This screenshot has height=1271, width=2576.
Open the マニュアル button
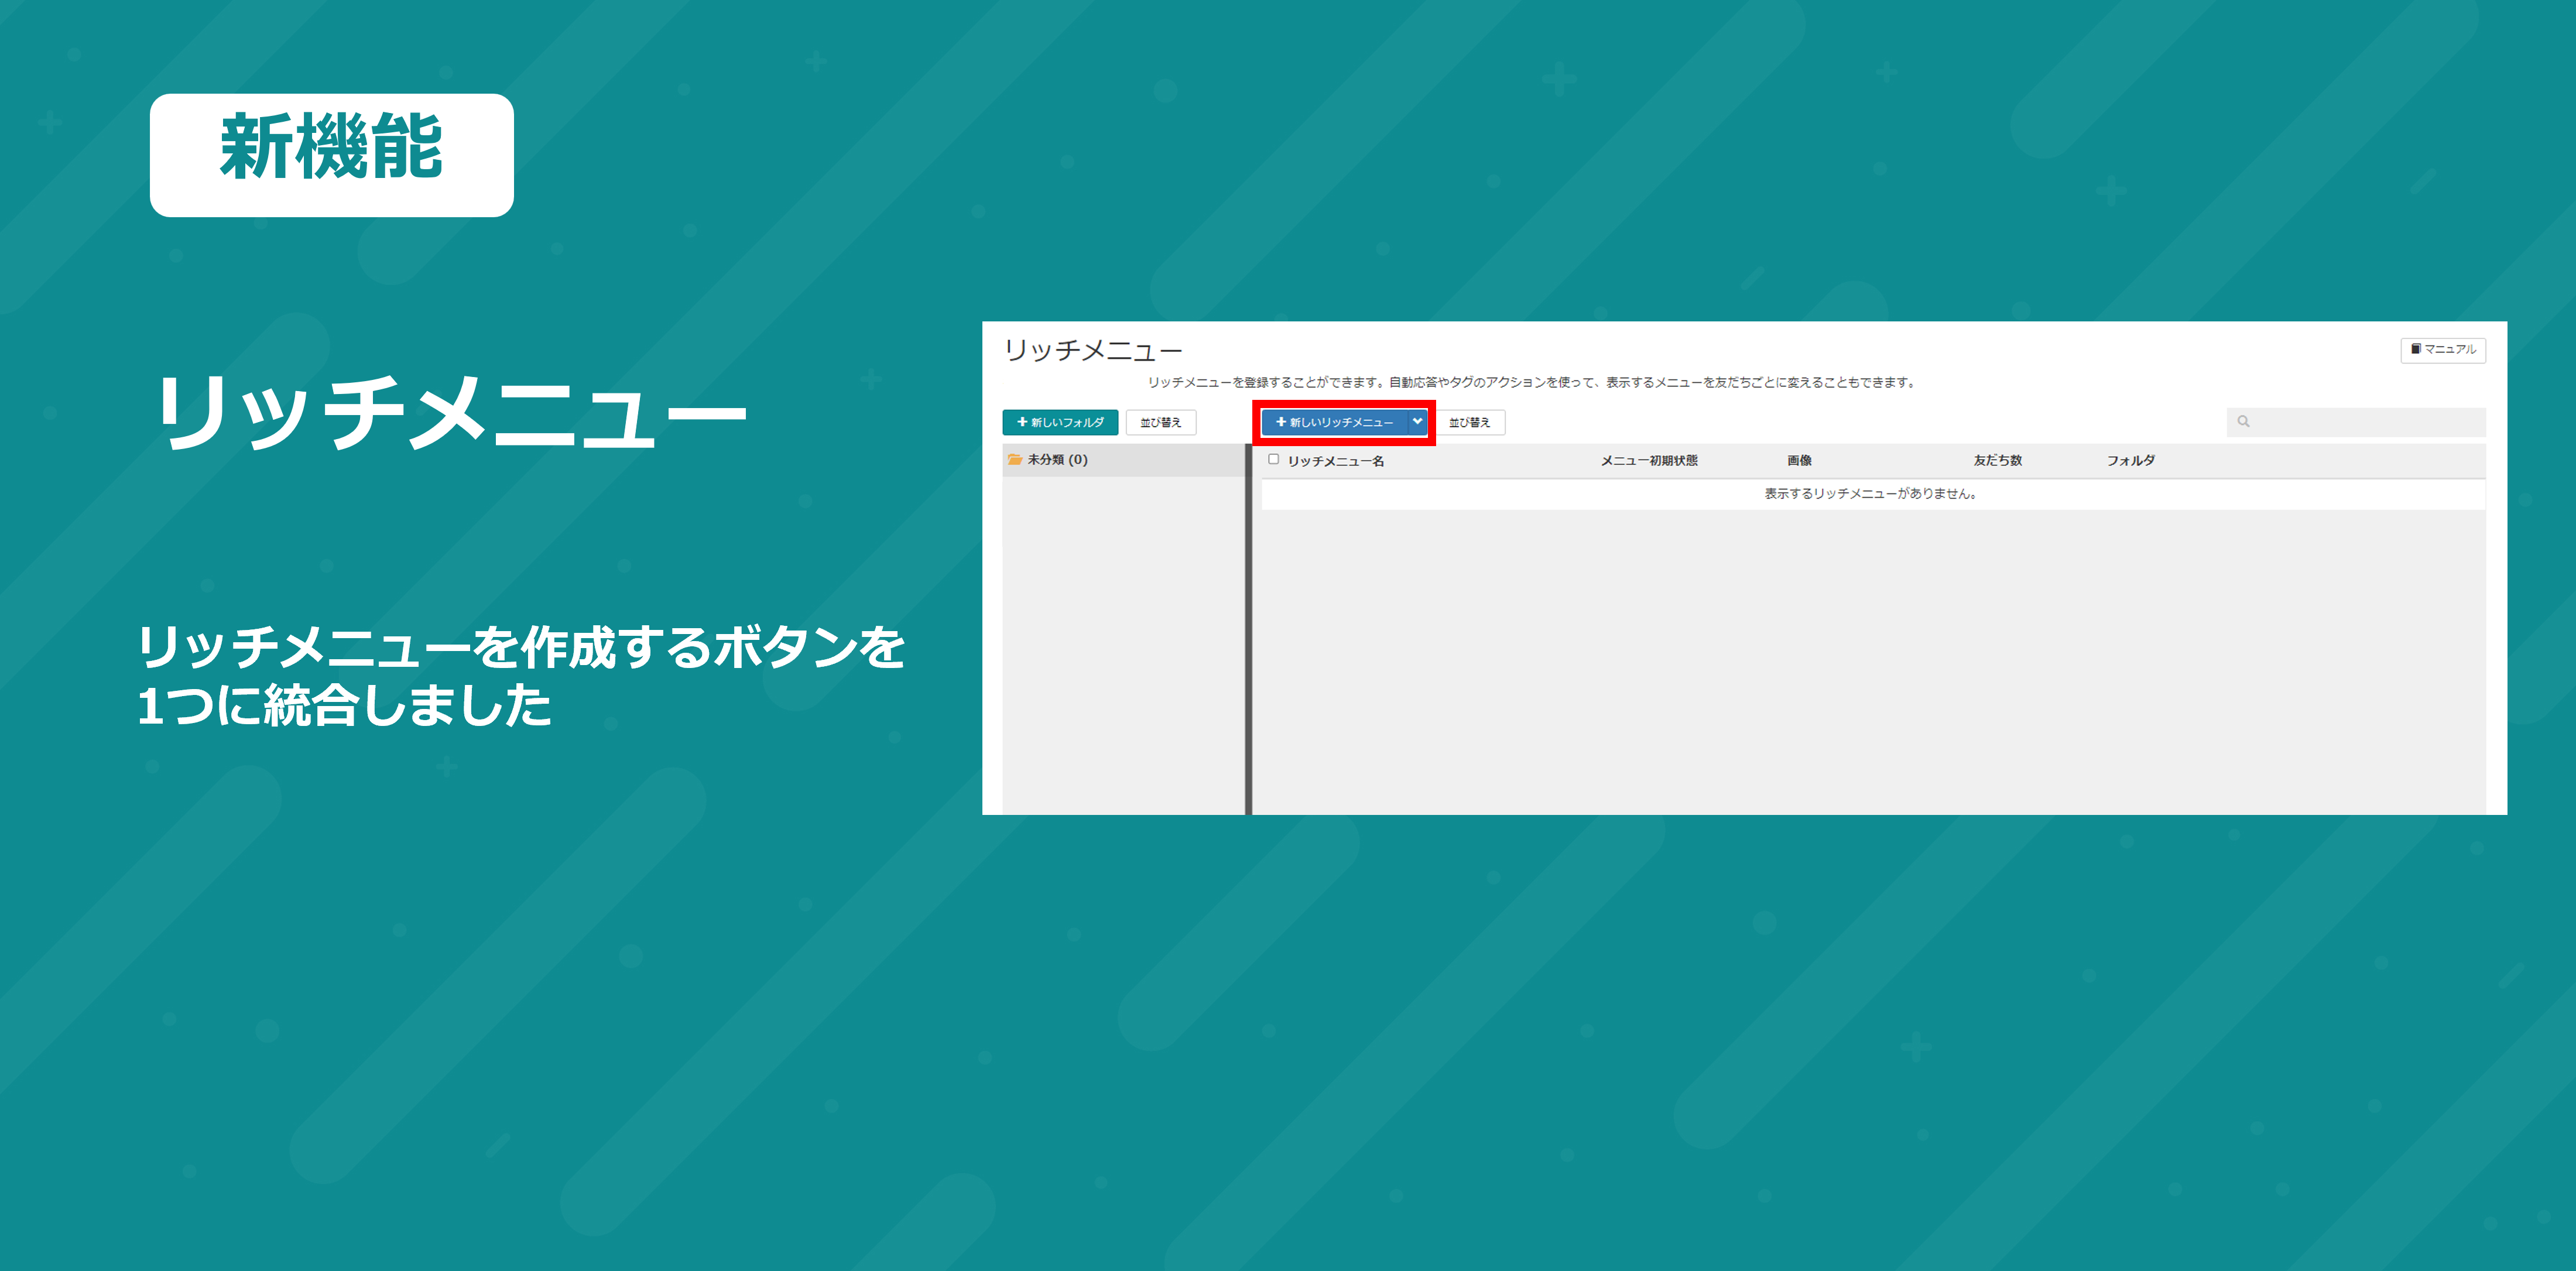[x=2443, y=350]
